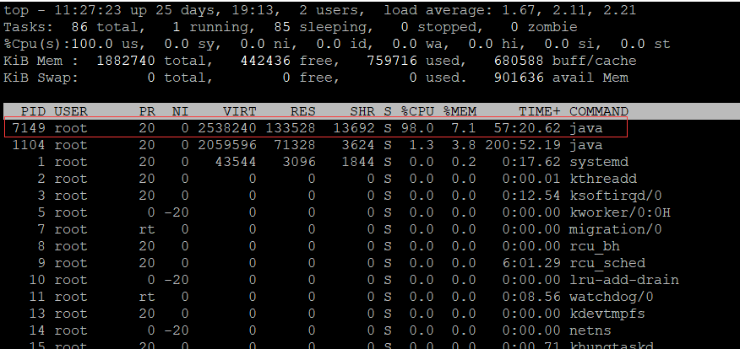Click the 43544 VIRT value for systemd
The width and height of the screenshot is (740, 349).
click(235, 162)
